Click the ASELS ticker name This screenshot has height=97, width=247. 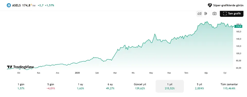(x=16, y=5)
